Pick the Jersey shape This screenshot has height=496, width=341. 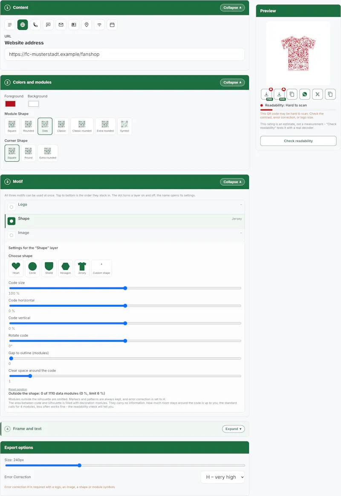coord(82,268)
